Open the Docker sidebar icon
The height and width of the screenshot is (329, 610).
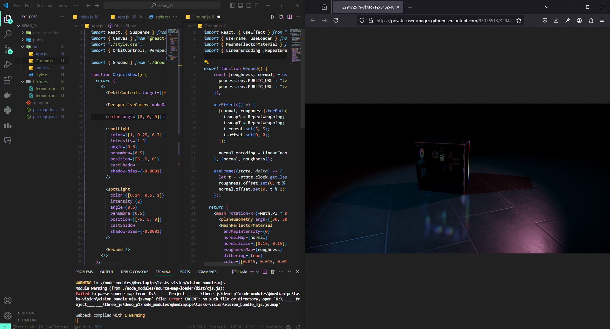[x=8, y=95]
